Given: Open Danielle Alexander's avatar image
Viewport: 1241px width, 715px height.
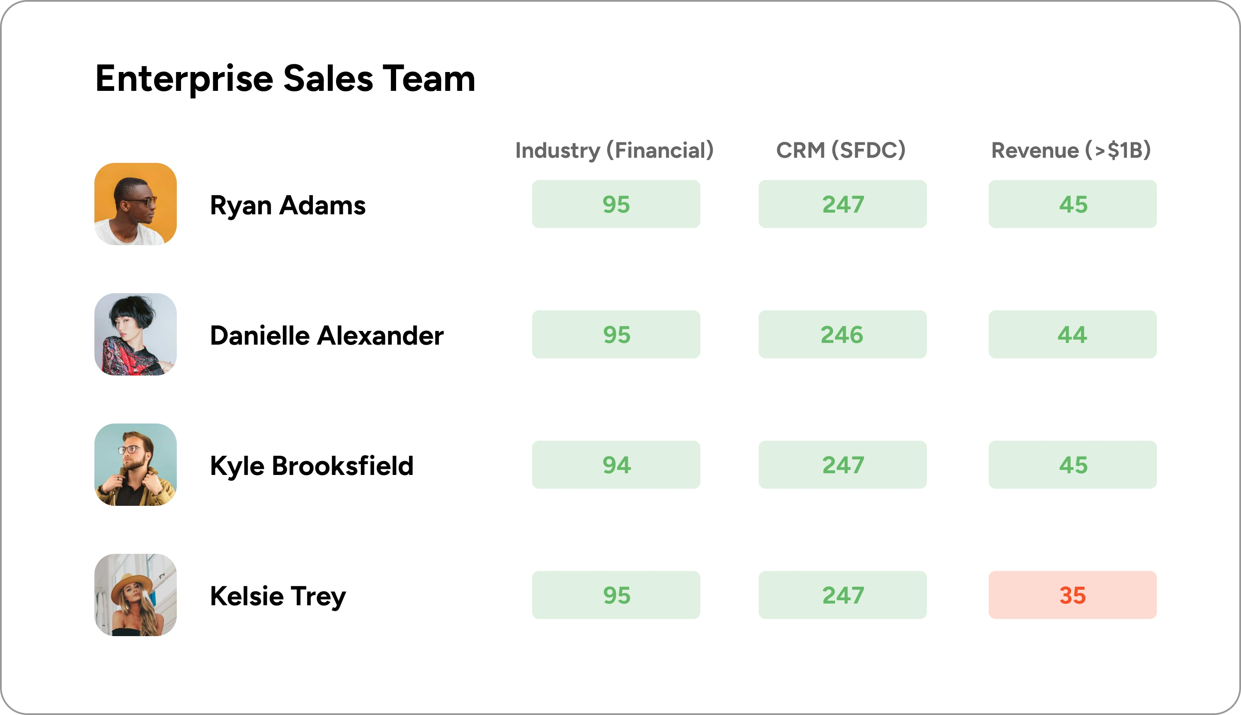Looking at the screenshot, I should [136, 334].
